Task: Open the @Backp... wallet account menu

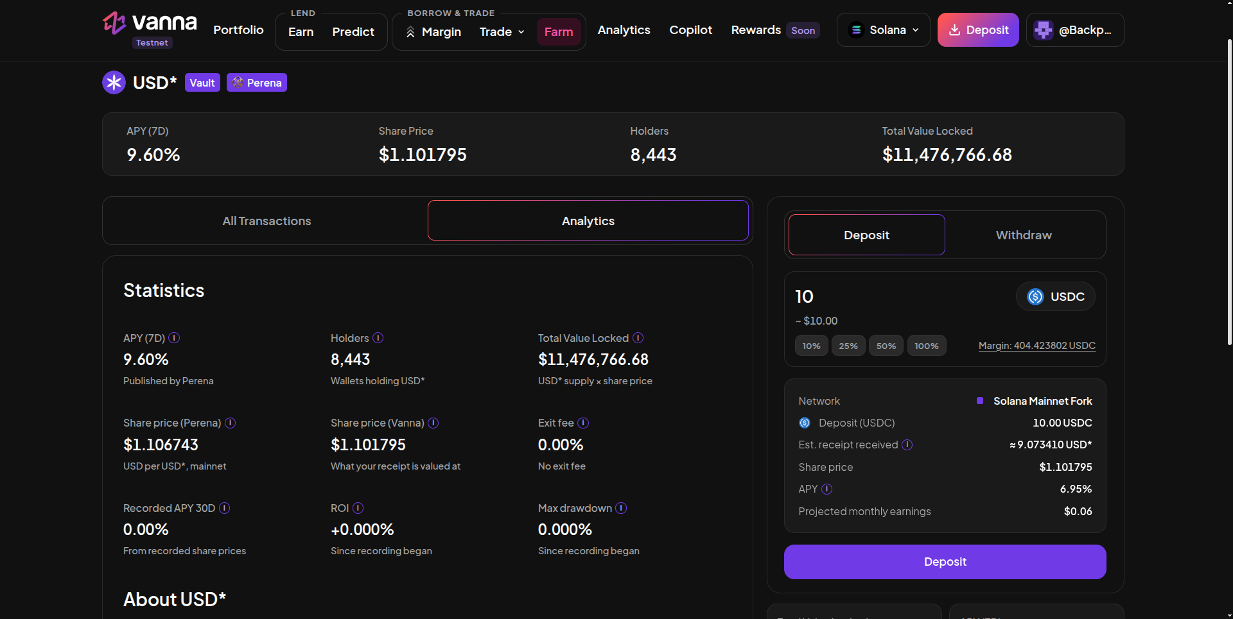Action: click(x=1075, y=30)
